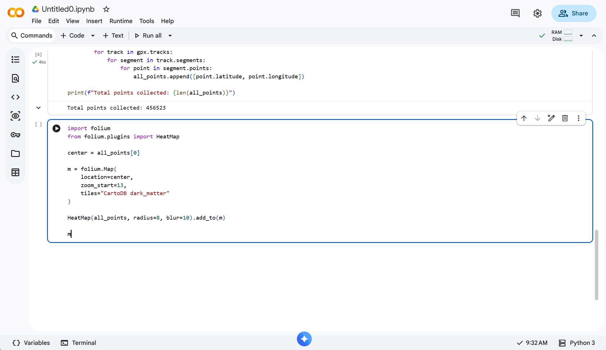Open the Files folder sidebar icon
The image size is (606, 350).
(15, 153)
